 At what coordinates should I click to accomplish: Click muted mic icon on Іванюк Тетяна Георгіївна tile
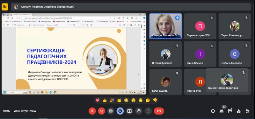coord(244,73)
